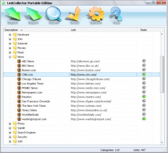This screenshot has height=153, width=168.
Task: Sort by the State column header
Action: point(144,30)
